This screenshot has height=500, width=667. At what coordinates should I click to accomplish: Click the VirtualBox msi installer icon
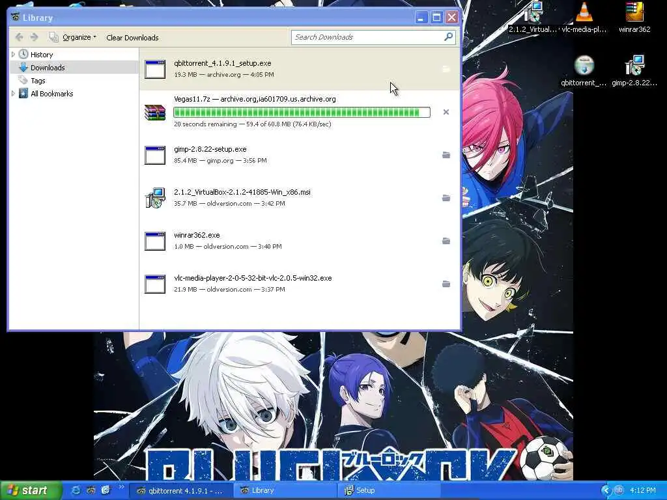(x=155, y=198)
